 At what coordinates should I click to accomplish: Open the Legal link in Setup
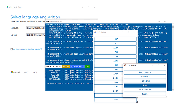(x=35, y=72)
